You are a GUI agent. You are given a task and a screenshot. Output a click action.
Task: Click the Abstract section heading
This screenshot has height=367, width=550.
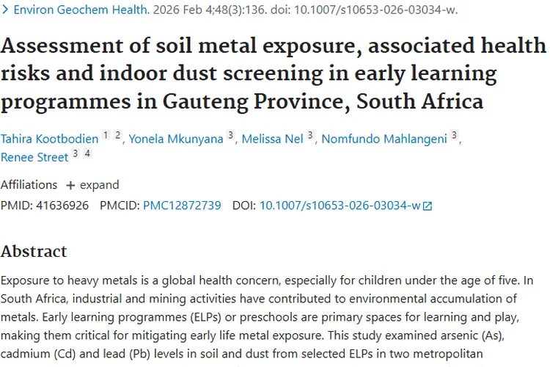click(34, 251)
